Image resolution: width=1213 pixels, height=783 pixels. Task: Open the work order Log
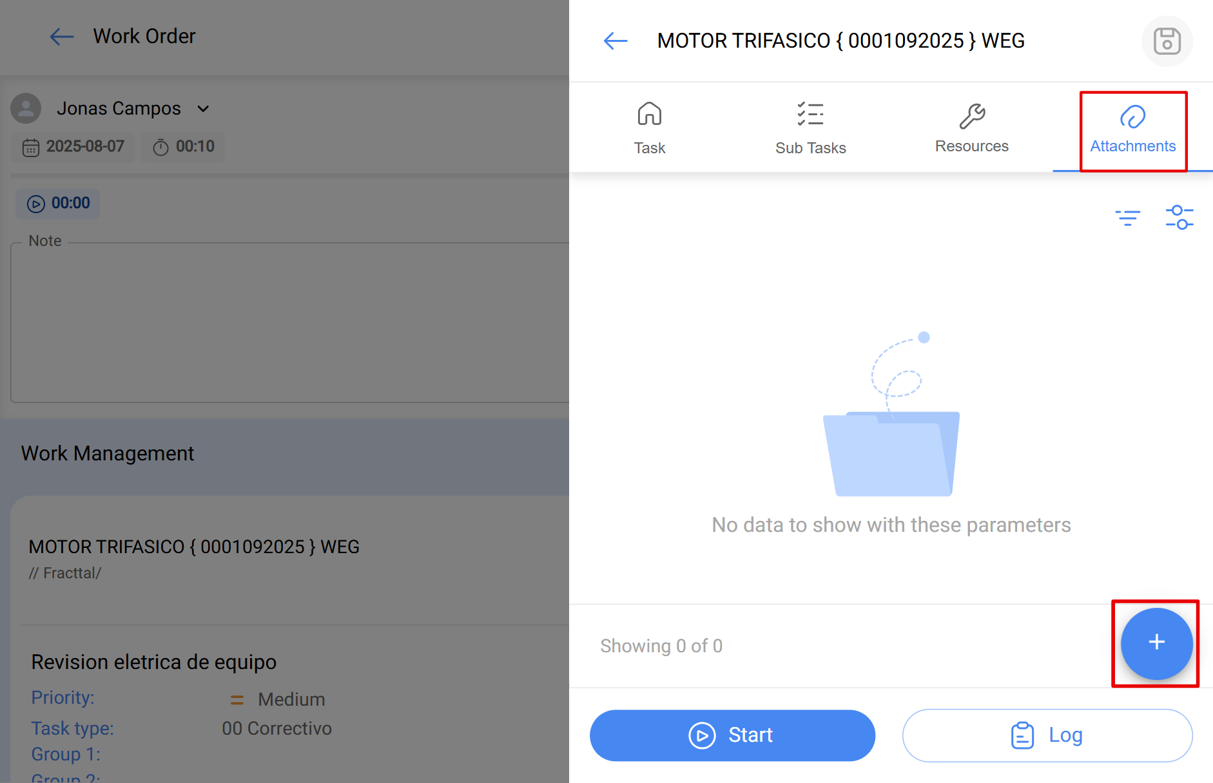point(1047,735)
